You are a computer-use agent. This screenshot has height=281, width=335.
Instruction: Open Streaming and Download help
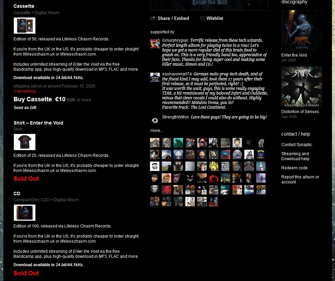tap(295, 156)
